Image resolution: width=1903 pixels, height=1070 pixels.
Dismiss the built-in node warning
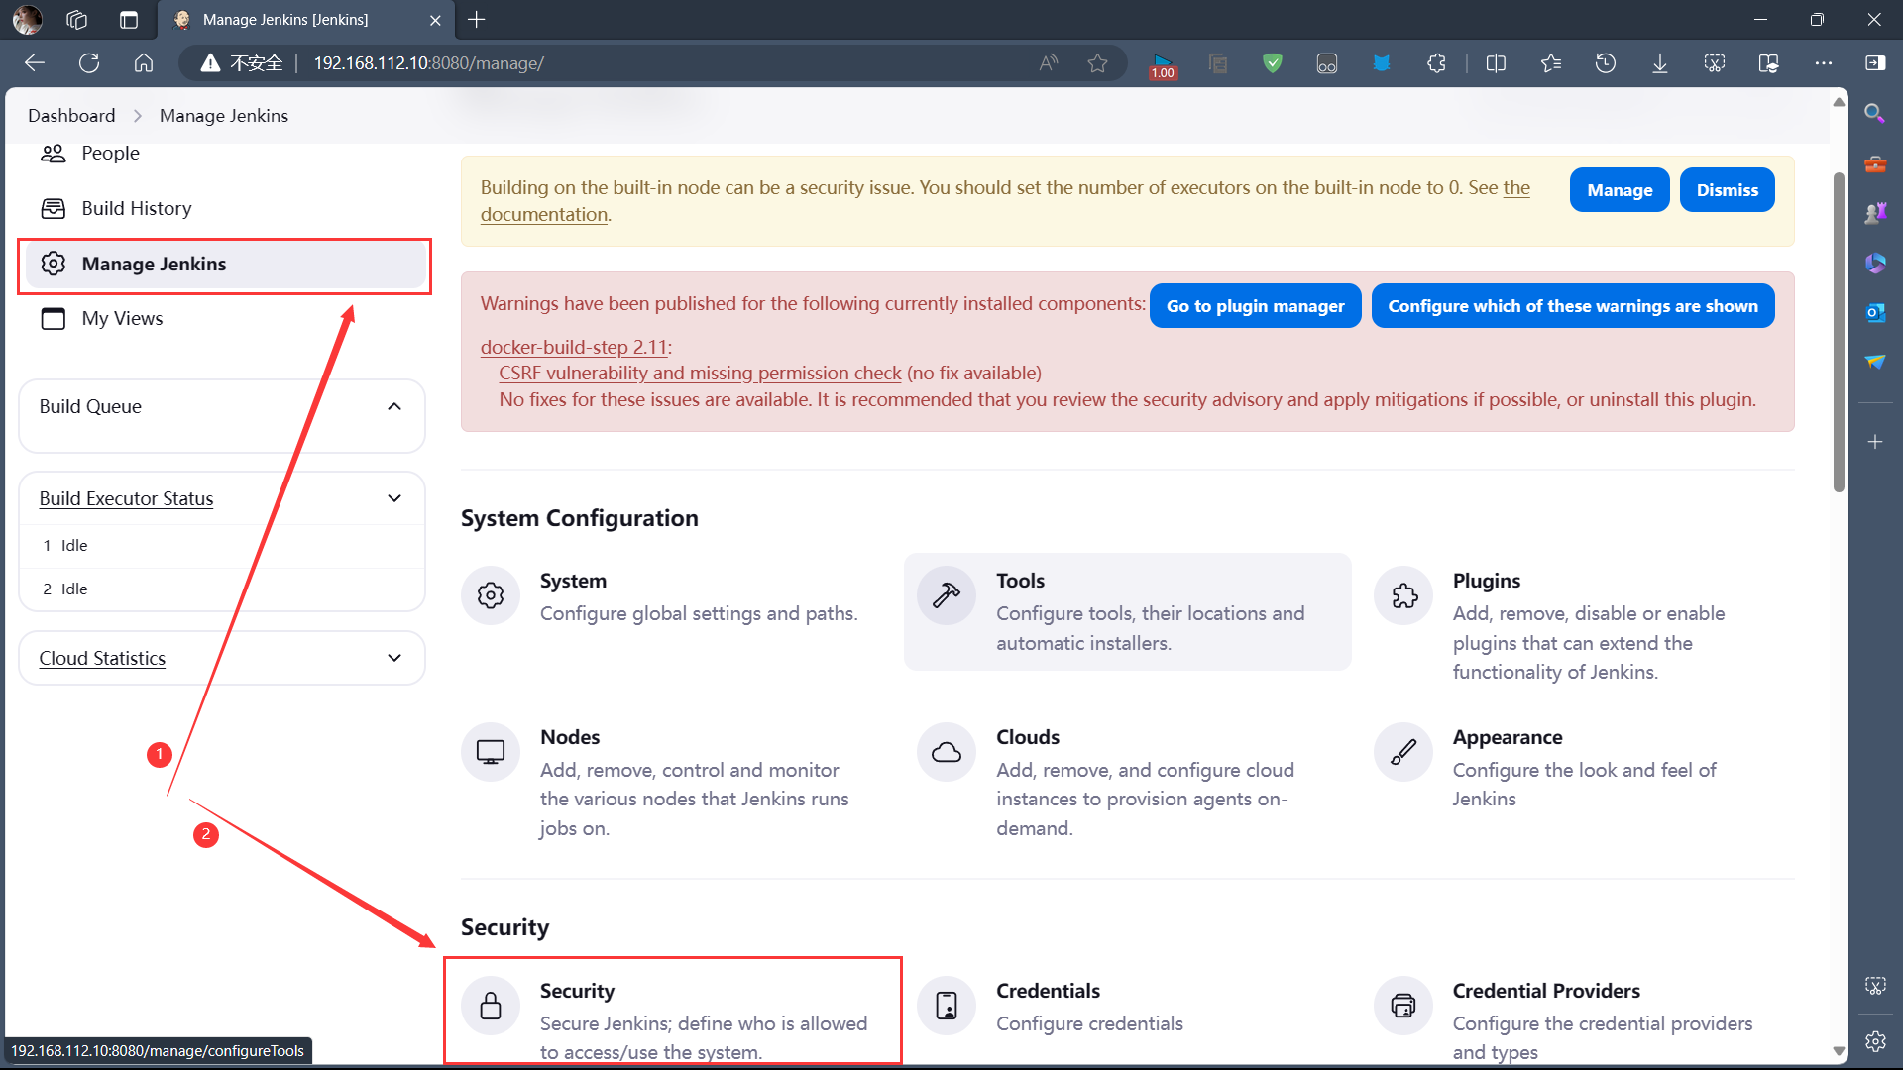click(1727, 190)
